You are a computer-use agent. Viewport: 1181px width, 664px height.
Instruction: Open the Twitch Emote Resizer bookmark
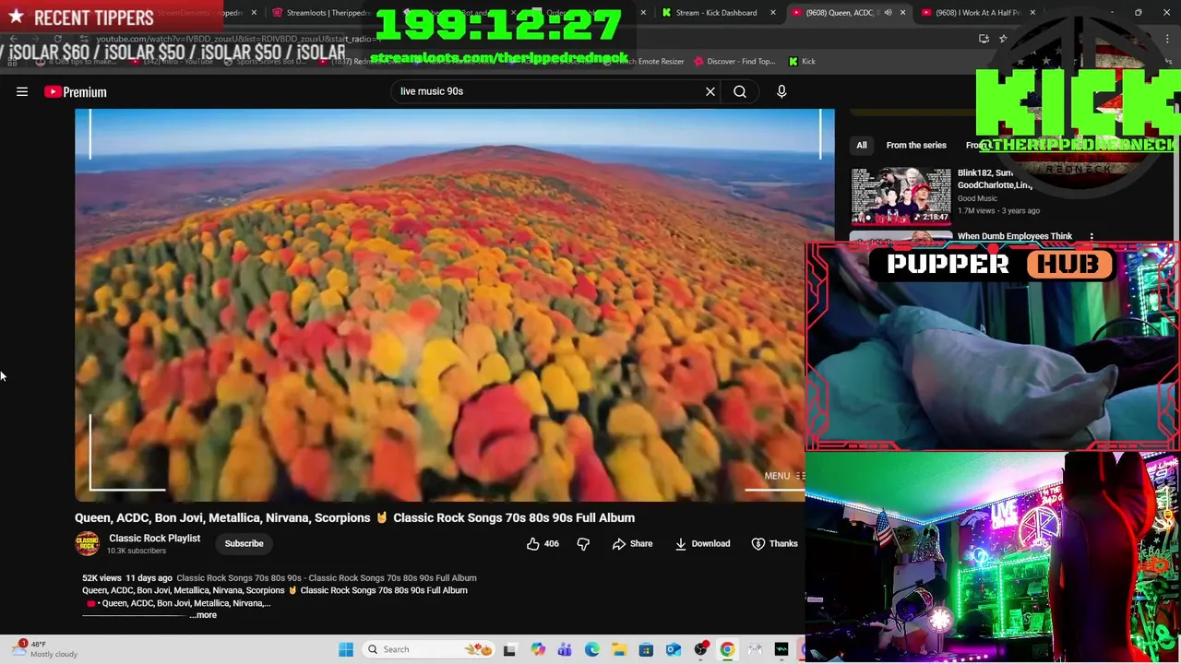pos(648,61)
